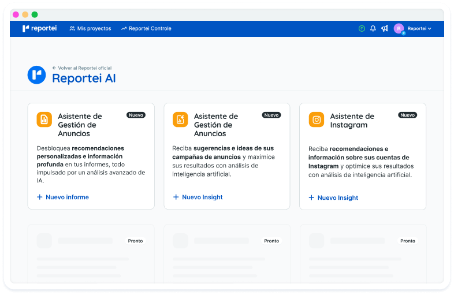Click Nuevo Insight in Instagram card

333,198
